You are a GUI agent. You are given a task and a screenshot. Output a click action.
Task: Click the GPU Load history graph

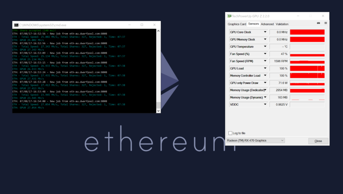307,68
